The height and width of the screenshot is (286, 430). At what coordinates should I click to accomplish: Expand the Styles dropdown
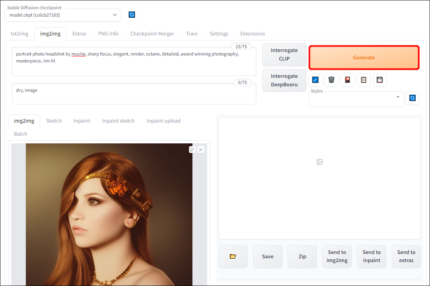[x=356, y=99]
